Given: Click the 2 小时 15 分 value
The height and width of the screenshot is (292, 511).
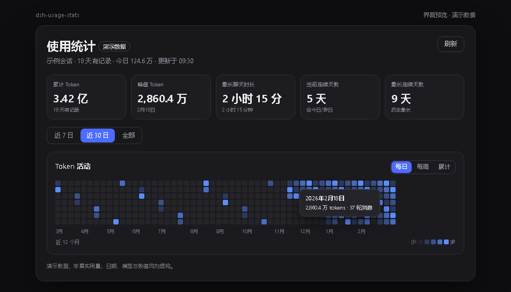Looking at the screenshot, I should [252, 99].
